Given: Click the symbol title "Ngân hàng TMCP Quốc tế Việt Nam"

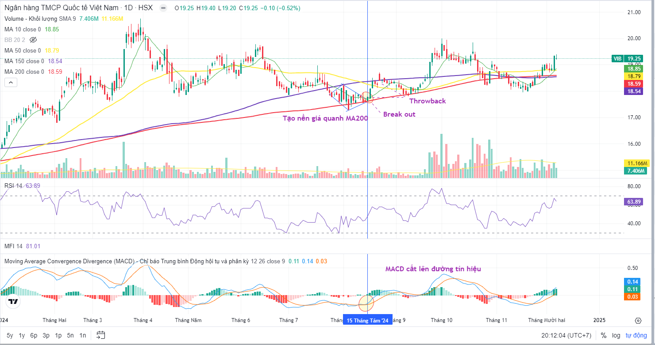Looking at the screenshot, I should (62, 8).
